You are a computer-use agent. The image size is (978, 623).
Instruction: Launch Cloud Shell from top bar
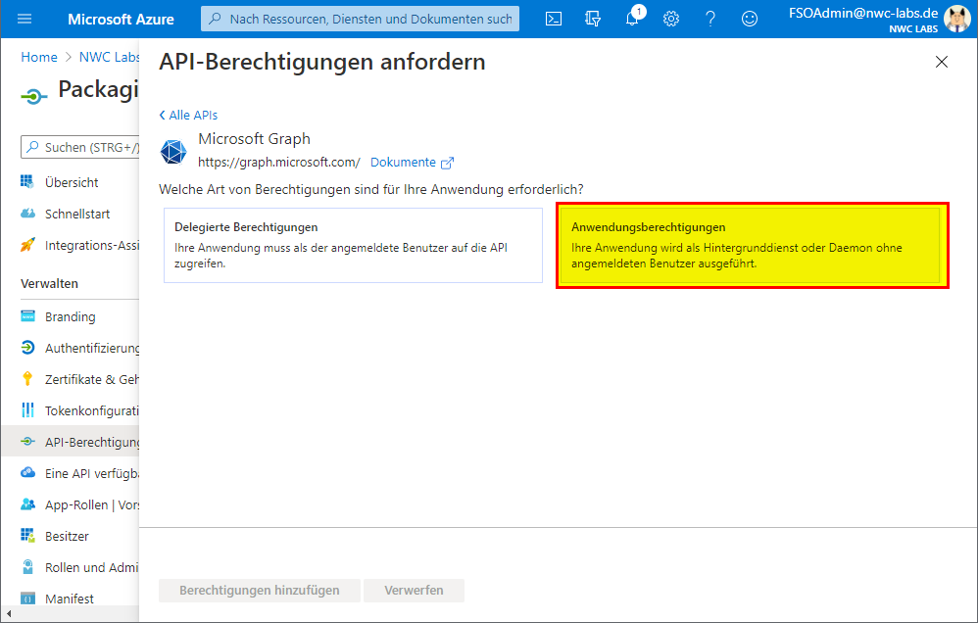point(554,19)
